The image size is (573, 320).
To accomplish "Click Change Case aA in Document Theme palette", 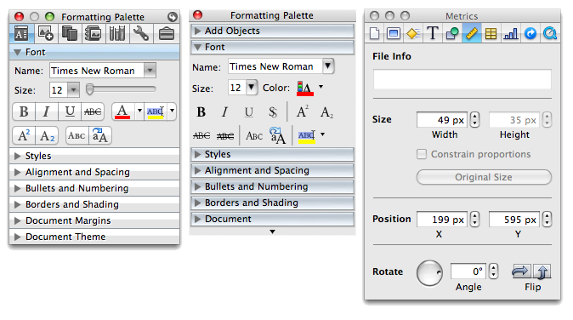I will click(99, 135).
